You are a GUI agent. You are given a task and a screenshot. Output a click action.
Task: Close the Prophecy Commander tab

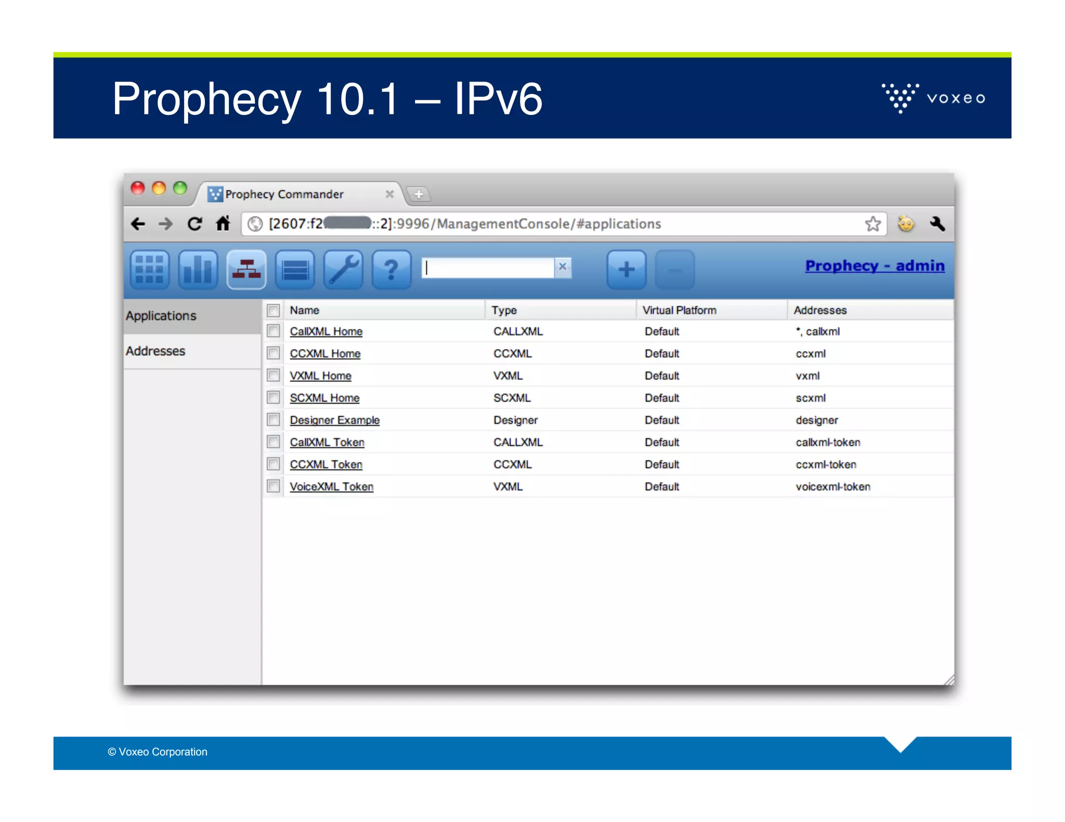click(x=389, y=194)
